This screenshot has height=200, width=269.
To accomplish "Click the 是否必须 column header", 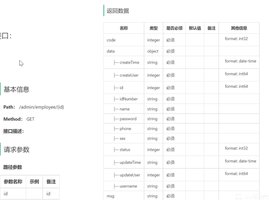I will [174, 28].
